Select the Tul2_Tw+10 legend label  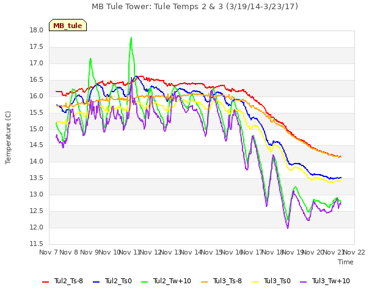coord(172,281)
